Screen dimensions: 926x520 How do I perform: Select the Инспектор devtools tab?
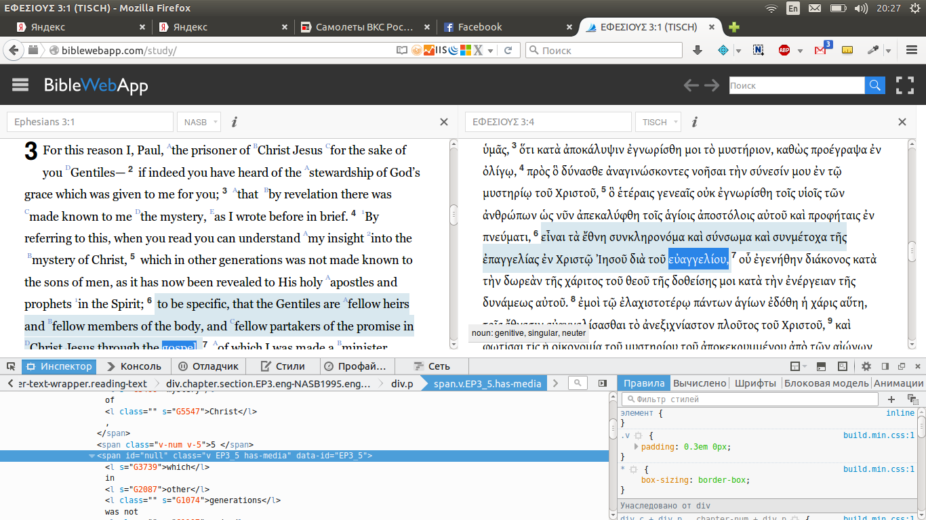pos(59,366)
